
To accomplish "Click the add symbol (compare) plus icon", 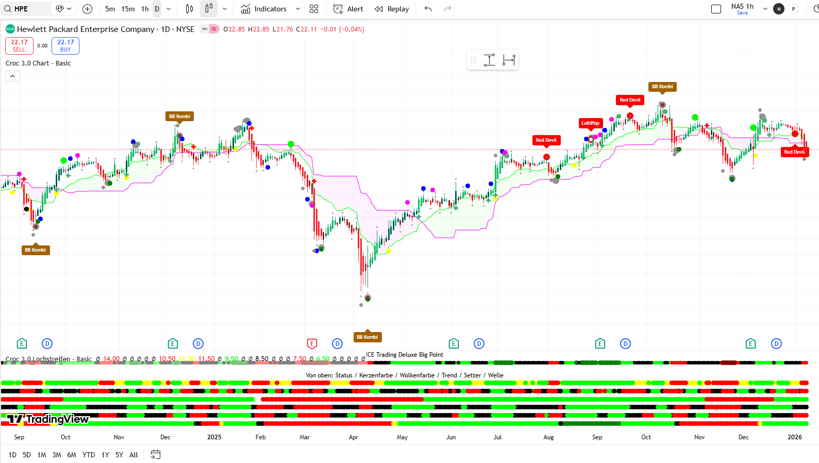I will (x=88, y=9).
